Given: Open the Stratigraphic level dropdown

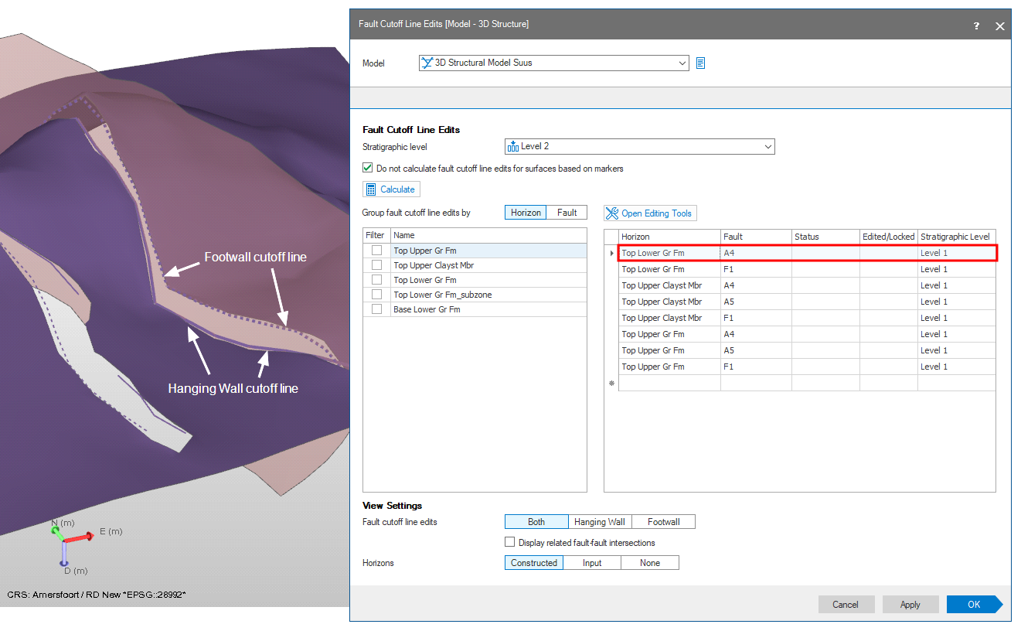Looking at the screenshot, I should pyautogui.click(x=767, y=146).
